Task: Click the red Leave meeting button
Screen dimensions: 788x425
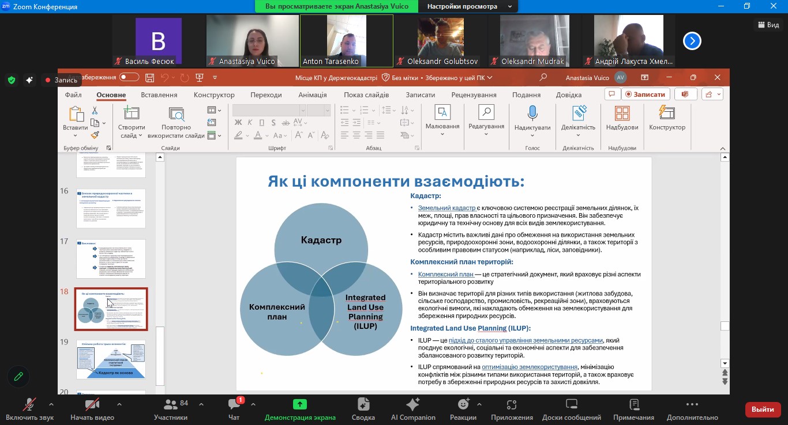Action: click(763, 409)
